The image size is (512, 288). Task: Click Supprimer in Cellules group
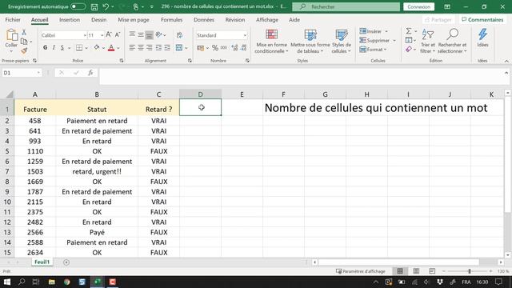click(378, 41)
